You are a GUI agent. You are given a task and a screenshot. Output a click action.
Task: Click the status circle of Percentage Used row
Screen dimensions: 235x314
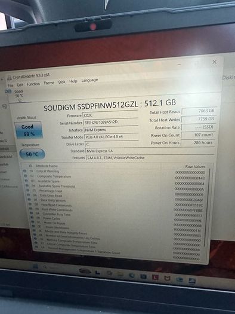click(28, 190)
